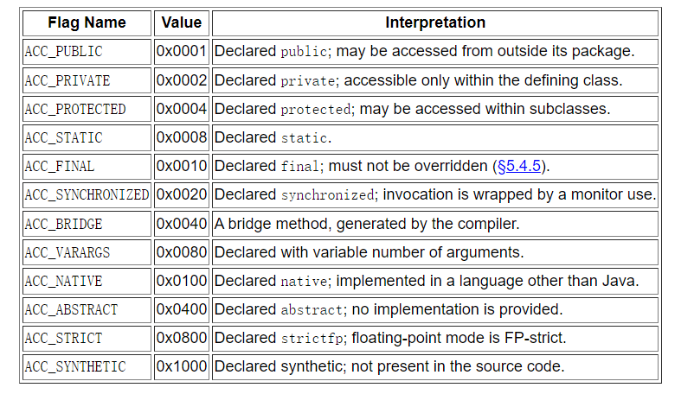The image size is (694, 394).
Task: Select the ACC_NATIVE flag name cell
Action: tap(63, 281)
